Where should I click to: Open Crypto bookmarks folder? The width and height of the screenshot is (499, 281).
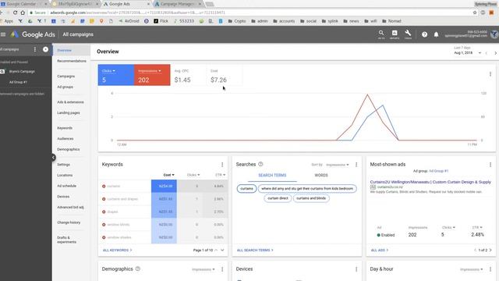tap(237, 21)
